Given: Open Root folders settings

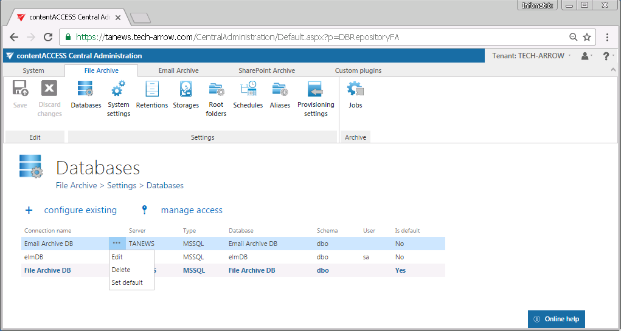Looking at the screenshot, I should coord(216,99).
